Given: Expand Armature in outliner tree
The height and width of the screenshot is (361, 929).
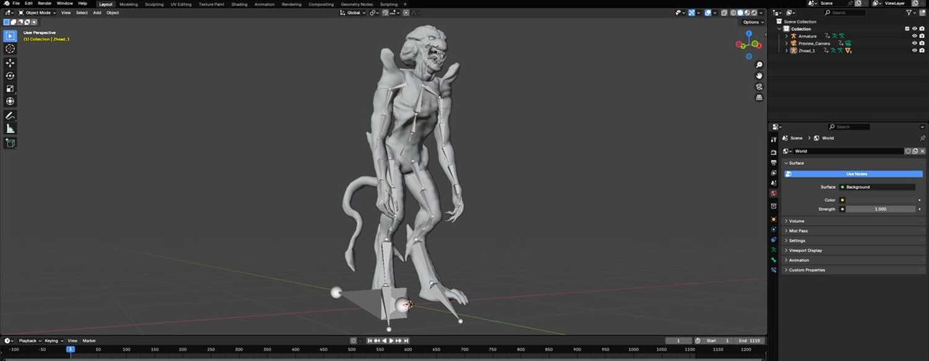Looking at the screenshot, I should (x=787, y=36).
